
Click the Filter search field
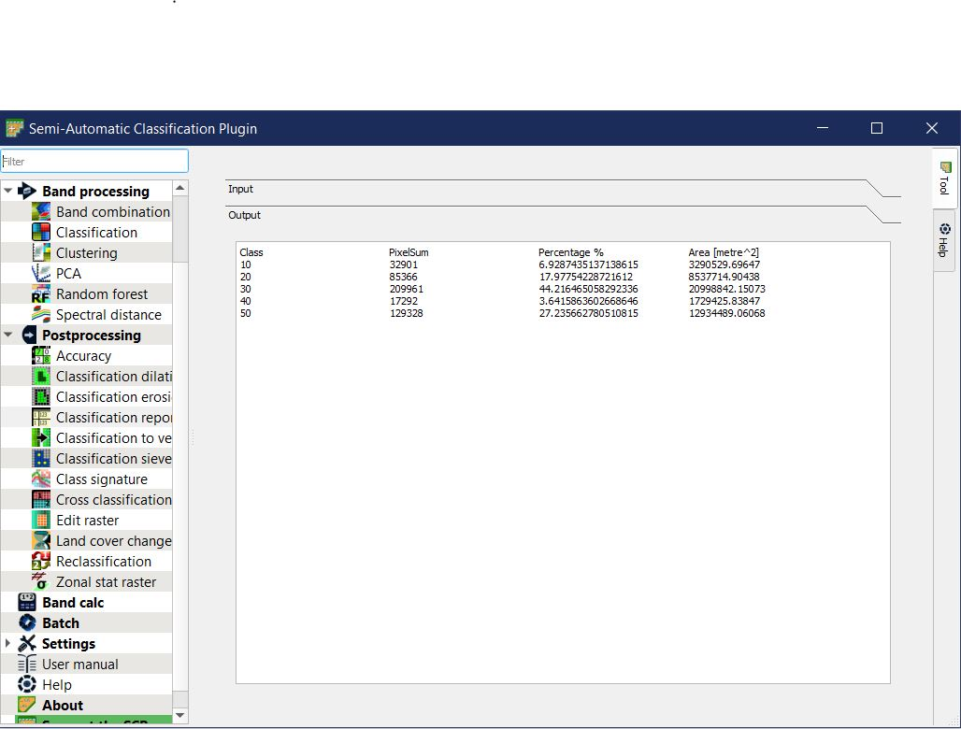tap(94, 161)
